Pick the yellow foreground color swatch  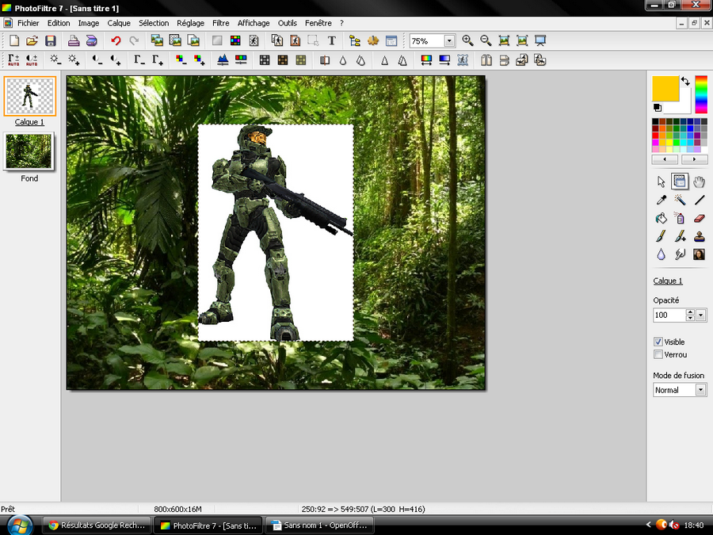[665, 88]
